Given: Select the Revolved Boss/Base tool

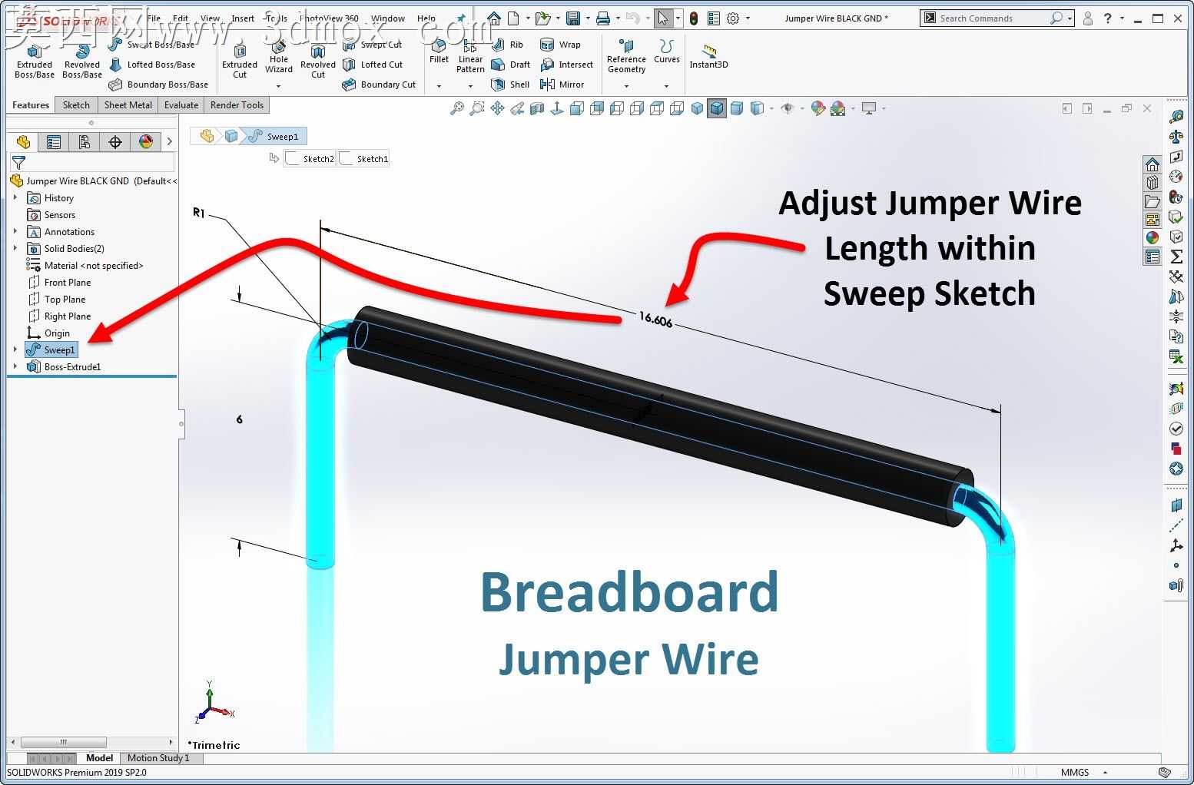Looking at the screenshot, I should point(82,61).
